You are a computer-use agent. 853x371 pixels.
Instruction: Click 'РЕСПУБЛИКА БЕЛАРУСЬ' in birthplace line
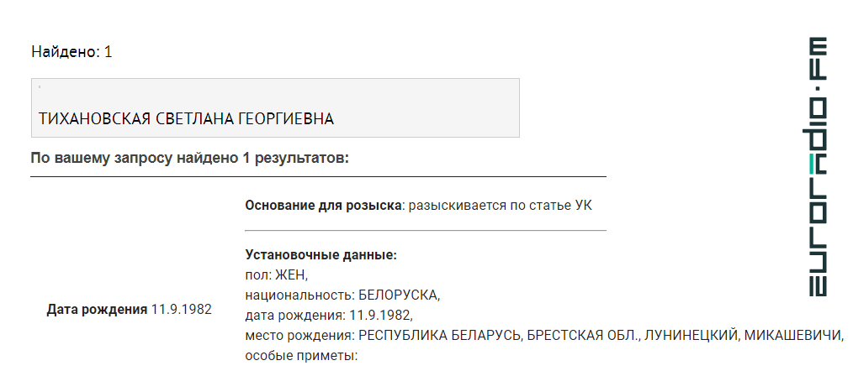441,336
